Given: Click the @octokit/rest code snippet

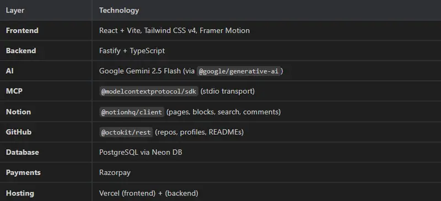Looking at the screenshot, I should tap(126, 132).
